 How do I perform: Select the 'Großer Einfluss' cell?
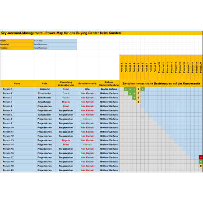coord(109,89)
